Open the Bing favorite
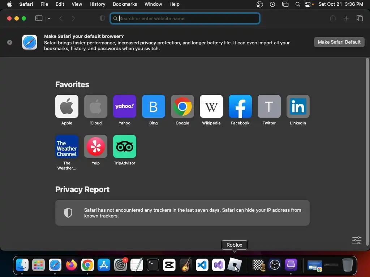370x277 pixels. pyautogui.click(x=153, y=106)
